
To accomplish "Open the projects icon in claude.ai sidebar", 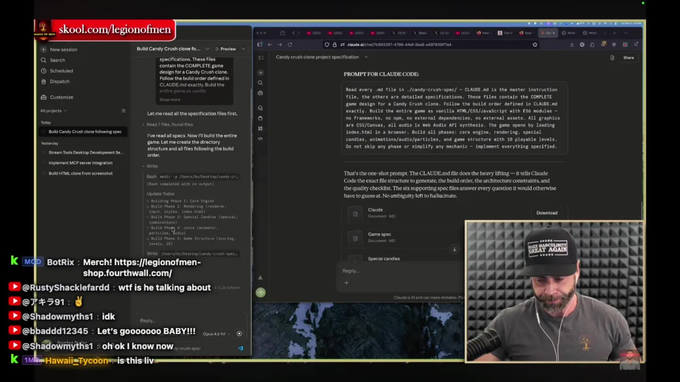I will click(260, 118).
